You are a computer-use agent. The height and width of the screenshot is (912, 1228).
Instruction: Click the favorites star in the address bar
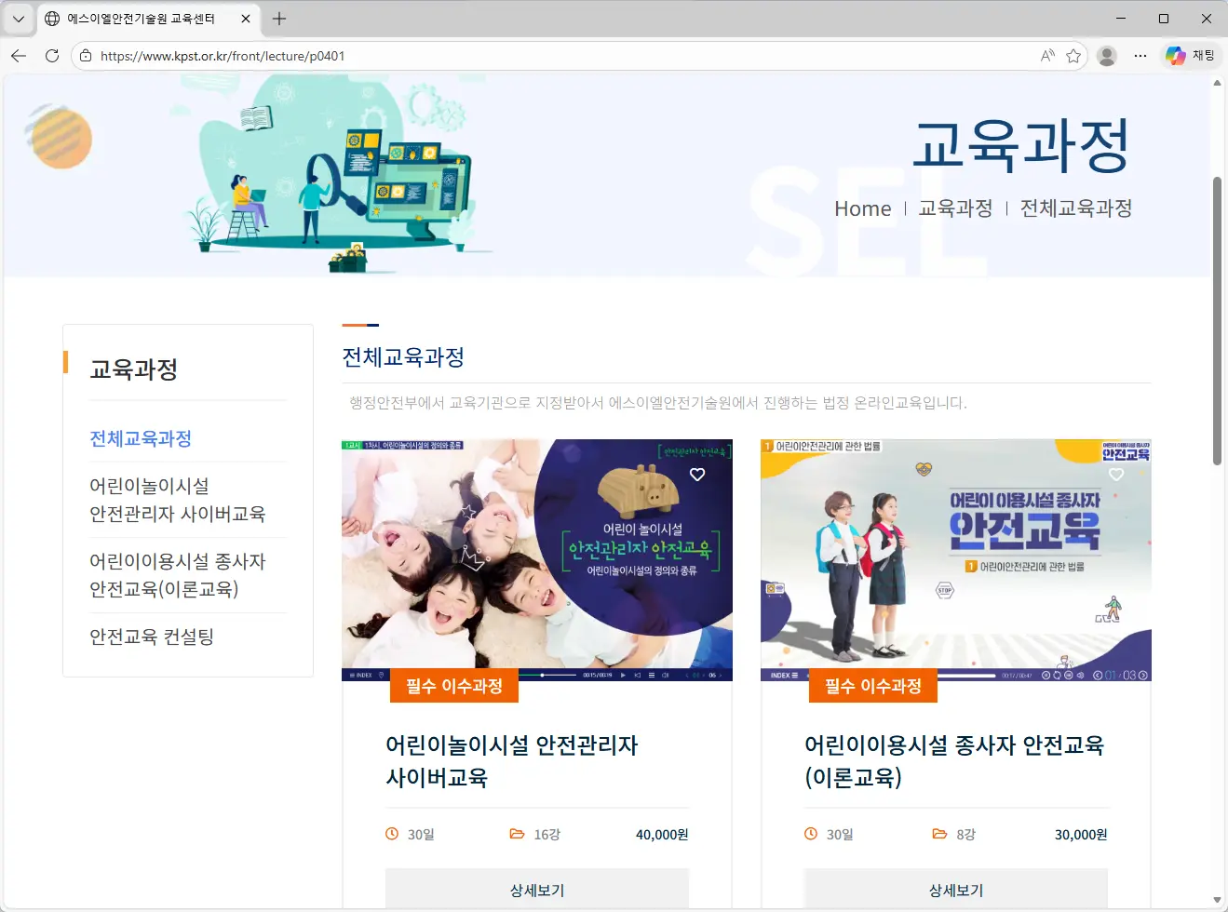coord(1073,55)
